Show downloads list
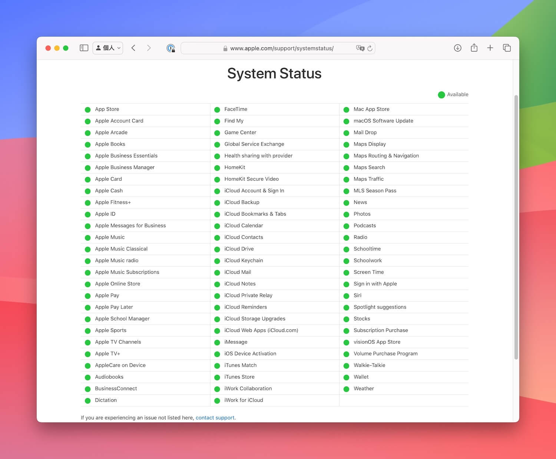556x459 pixels. click(x=458, y=48)
